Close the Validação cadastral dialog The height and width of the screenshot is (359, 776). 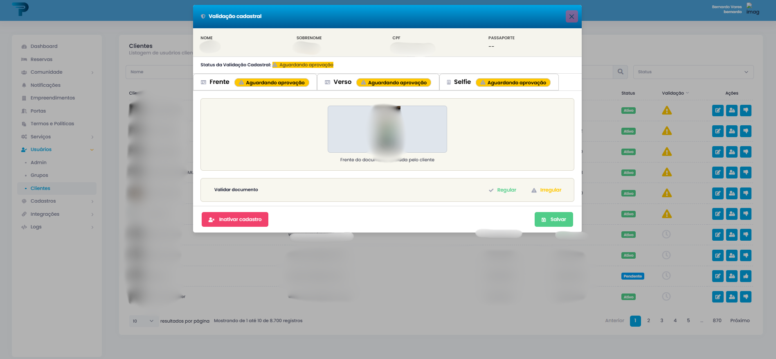point(571,16)
